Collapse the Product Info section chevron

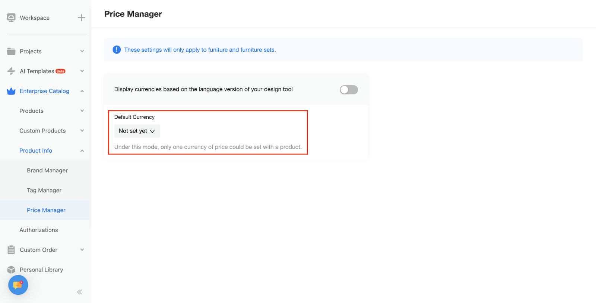click(x=82, y=151)
